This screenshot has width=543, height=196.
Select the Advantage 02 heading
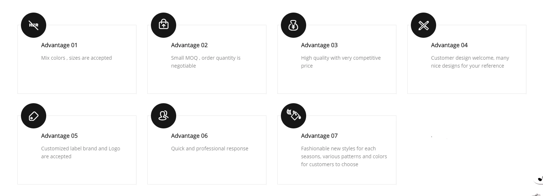[x=189, y=45]
